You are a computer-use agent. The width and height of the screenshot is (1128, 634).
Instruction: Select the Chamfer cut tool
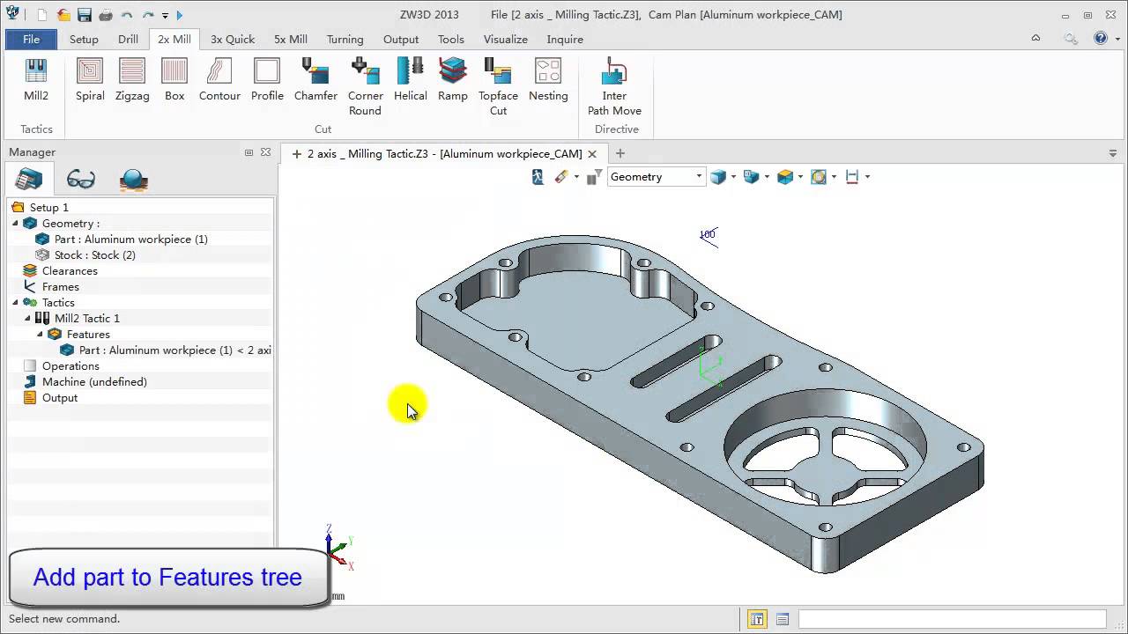pos(315,80)
